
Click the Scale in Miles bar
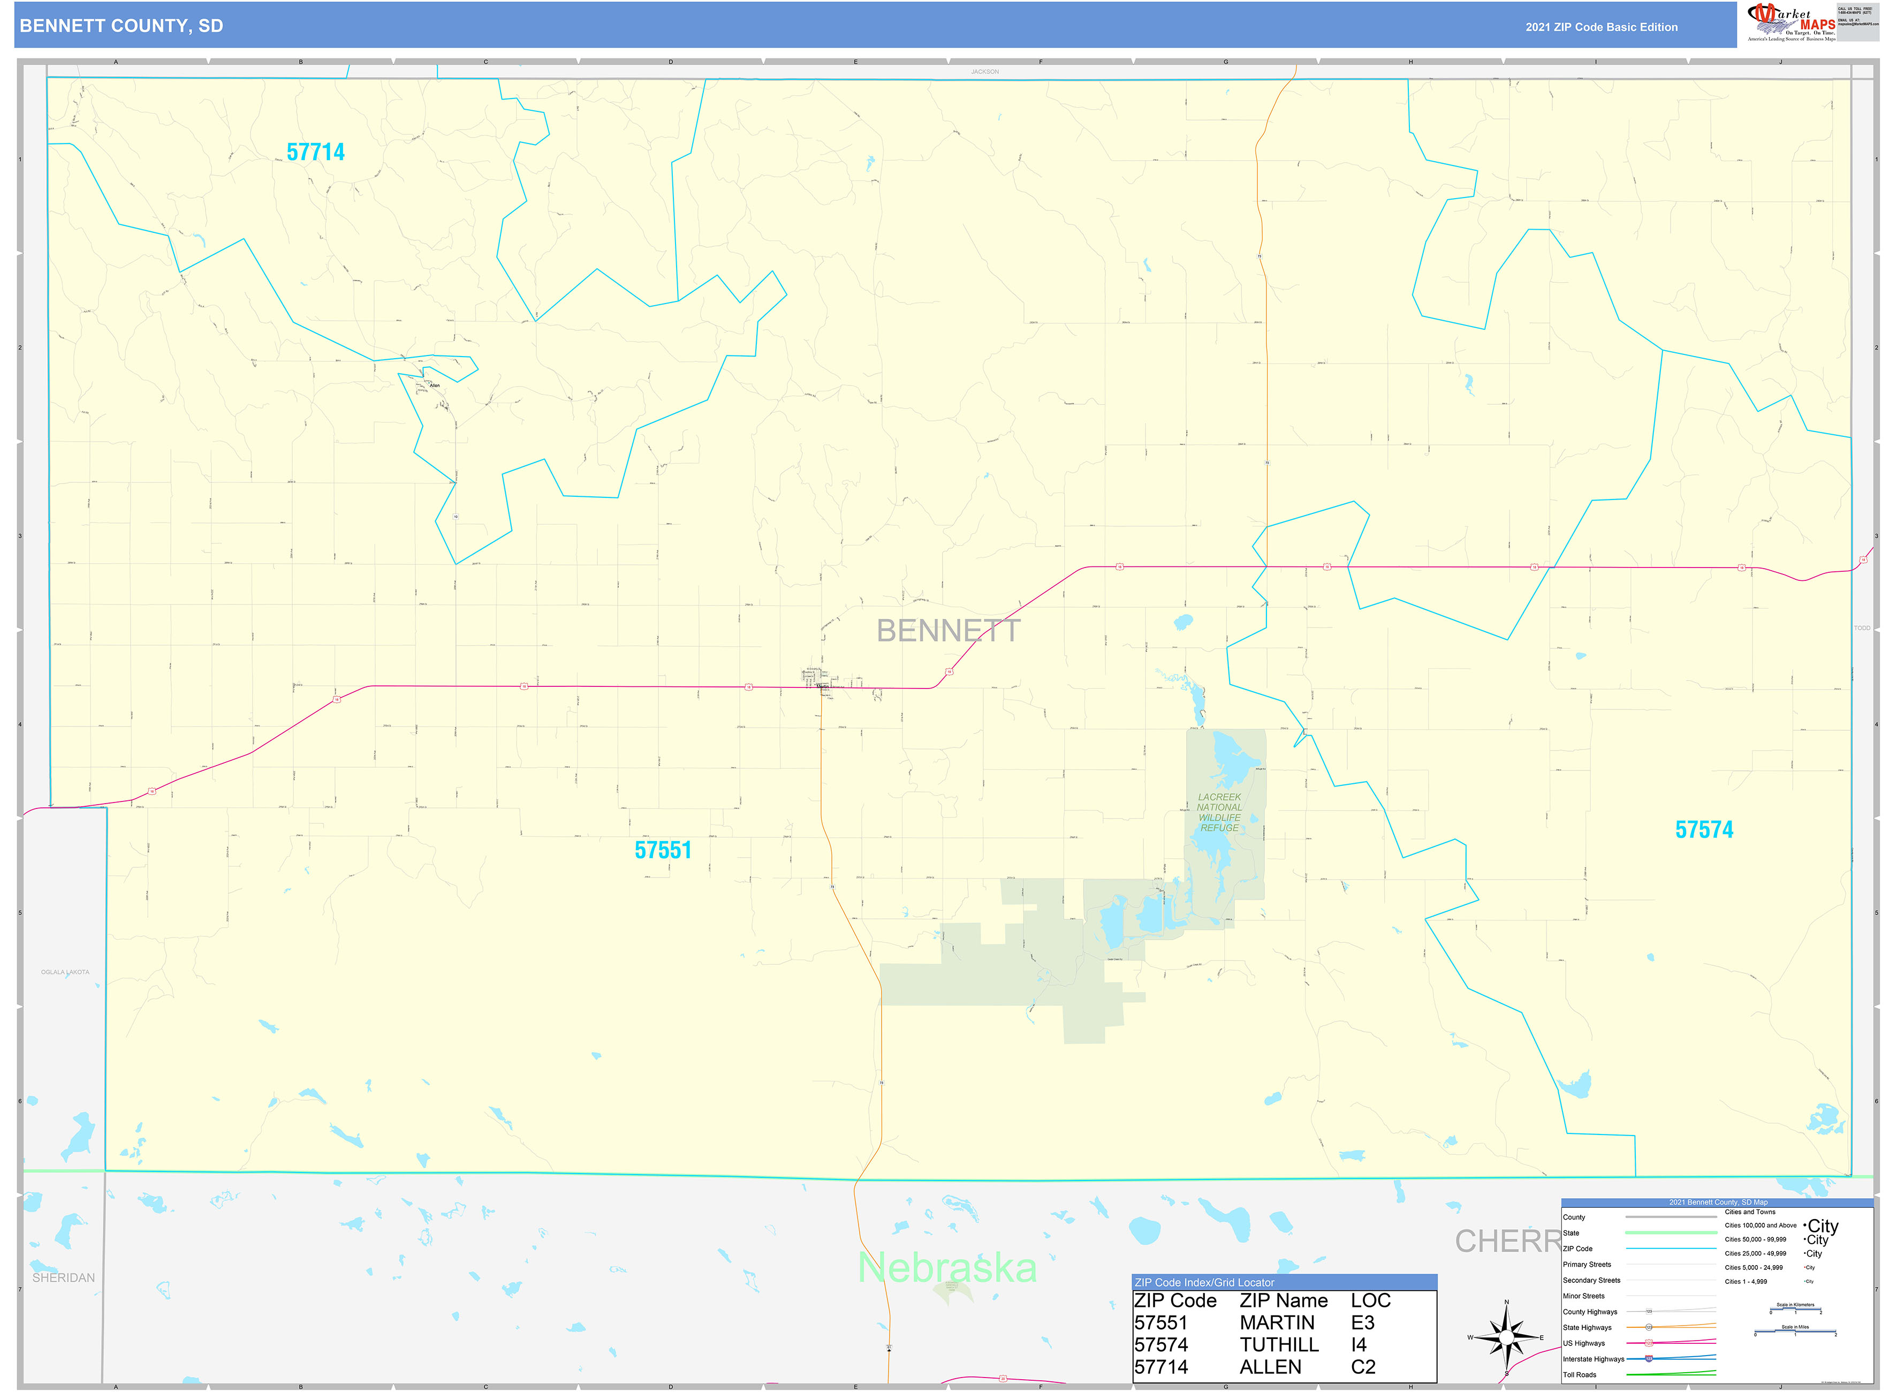click(x=1795, y=1330)
